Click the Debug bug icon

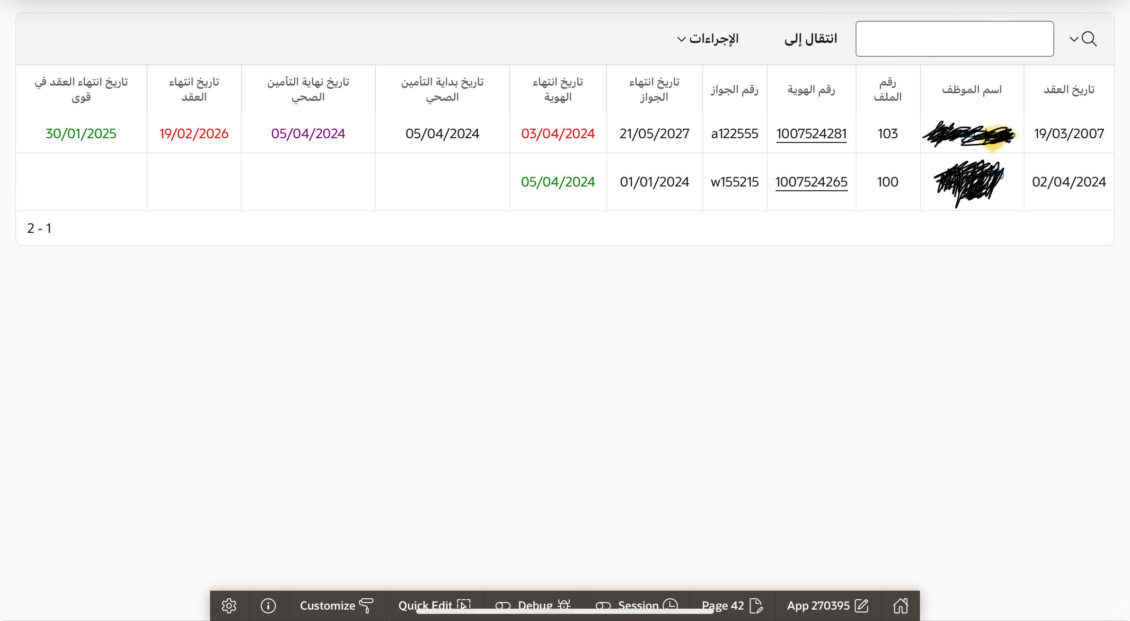click(564, 605)
